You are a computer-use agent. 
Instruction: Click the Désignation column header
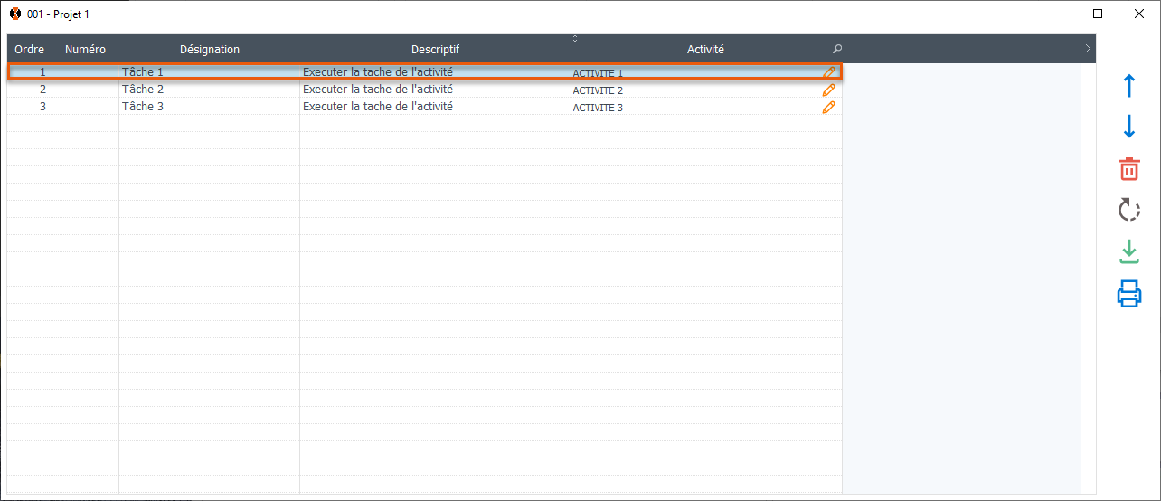pyautogui.click(x=209, y=50)
